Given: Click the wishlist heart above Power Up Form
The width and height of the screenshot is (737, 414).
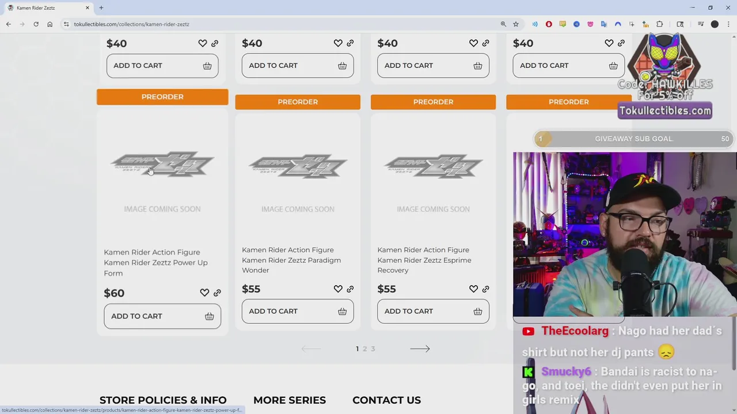Looking at the screenshot, I should 203,43.
